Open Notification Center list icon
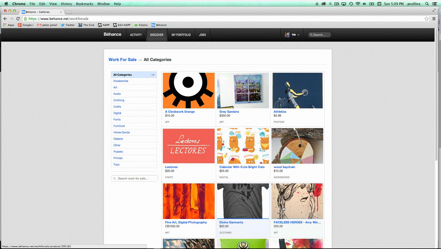441x249 pixels. 435,4
